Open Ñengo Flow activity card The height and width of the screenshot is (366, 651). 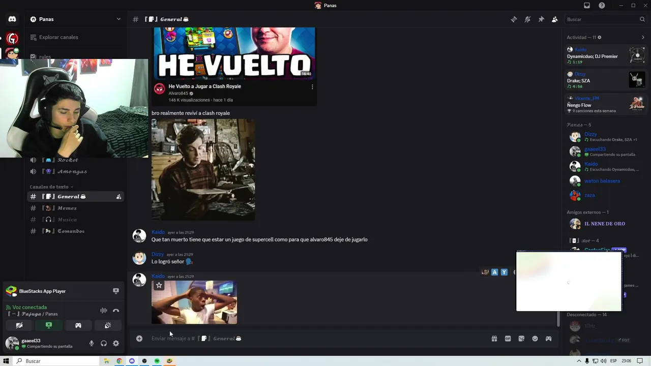tap(606, 104)
